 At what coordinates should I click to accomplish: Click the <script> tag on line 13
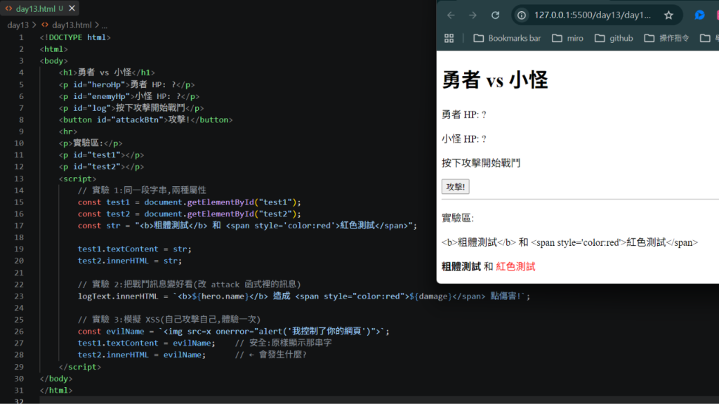(77, 178)
